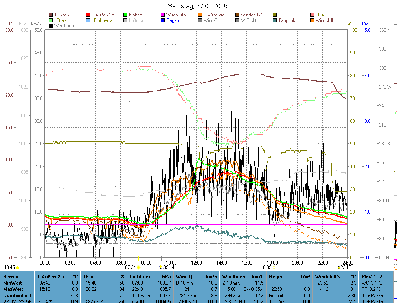The height and width of the screenshot is (303, 397).
Task: Click the arrow marker at 09:14
Action: pyautogui.click(x=160, y=267)
